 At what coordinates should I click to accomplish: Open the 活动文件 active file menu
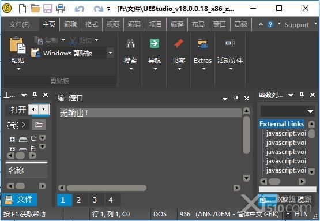[x=230, y=54]
